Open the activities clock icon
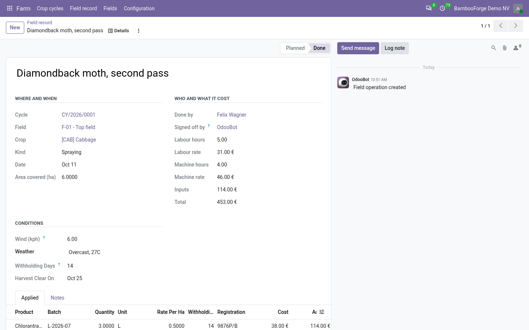Viewport: 529px width, 330px height. tap(443, 8)
